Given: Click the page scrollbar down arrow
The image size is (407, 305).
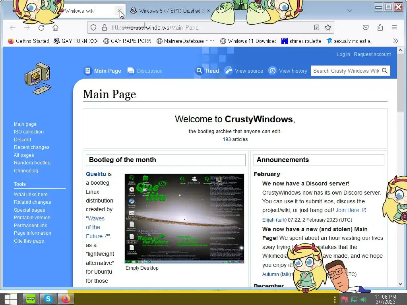Looking at the screenshot, I should point(400,284).
